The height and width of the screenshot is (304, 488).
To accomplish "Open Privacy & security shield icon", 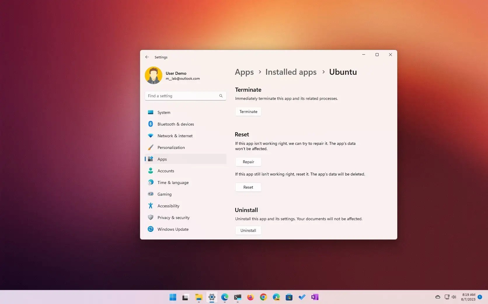I will click(151, 218).
